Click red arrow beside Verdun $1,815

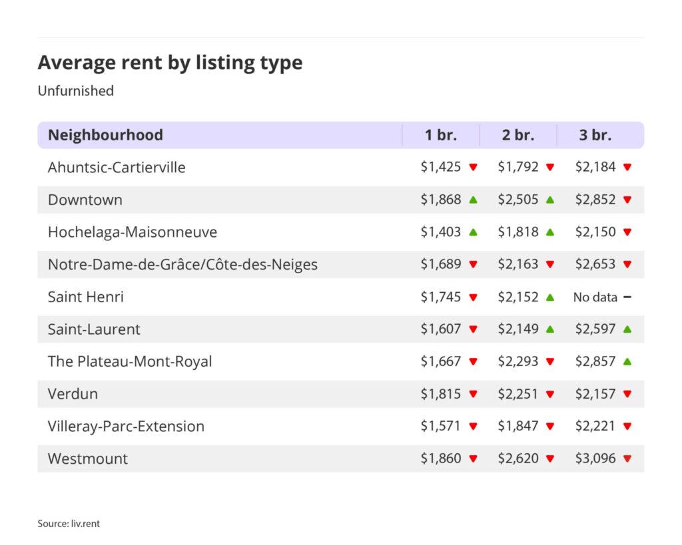[x=473, y=394]
